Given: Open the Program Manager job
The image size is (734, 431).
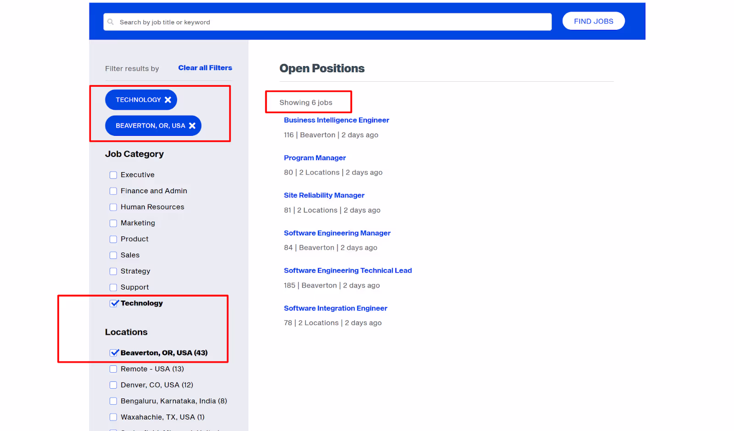Looking at the screenshot, I should [x=315, y=158].
